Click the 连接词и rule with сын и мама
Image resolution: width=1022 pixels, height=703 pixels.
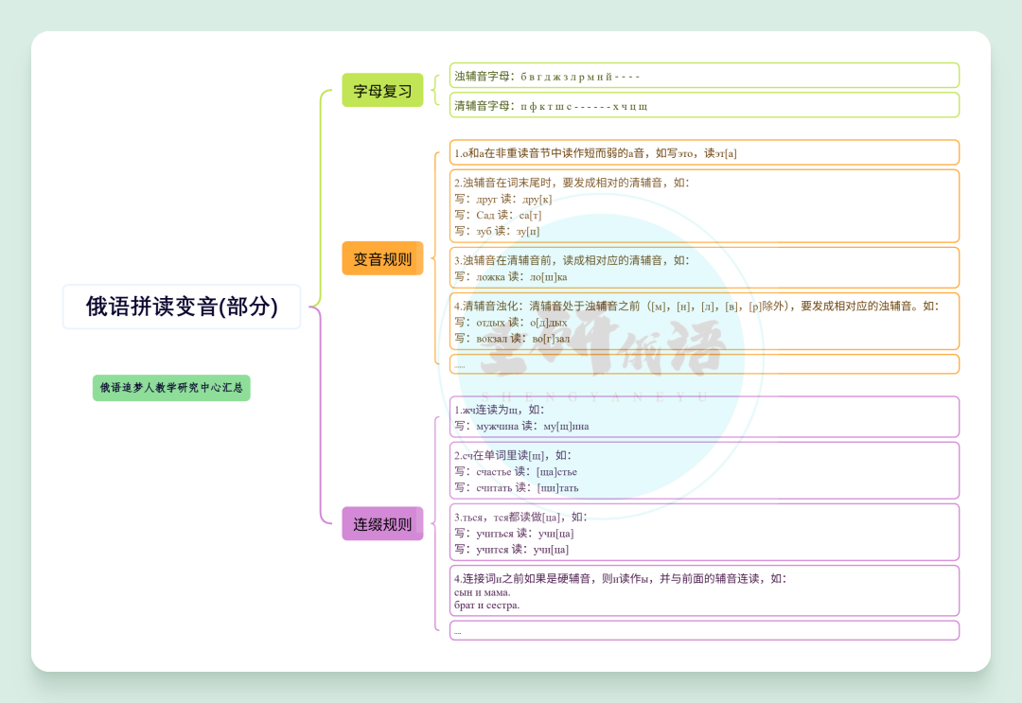(x=704, y=590)
